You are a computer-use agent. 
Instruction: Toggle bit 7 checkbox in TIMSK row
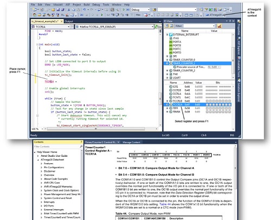[x=207, y=112]
